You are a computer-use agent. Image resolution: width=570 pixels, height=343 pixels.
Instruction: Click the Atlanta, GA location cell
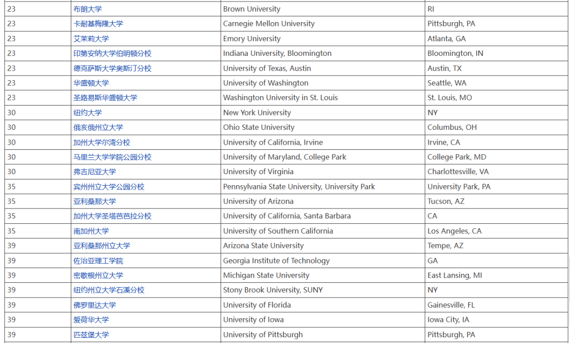[496, 39]
